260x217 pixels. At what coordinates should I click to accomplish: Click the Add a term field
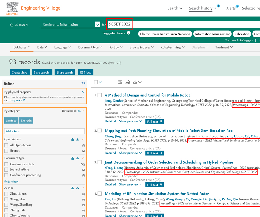tap(45, 131)
